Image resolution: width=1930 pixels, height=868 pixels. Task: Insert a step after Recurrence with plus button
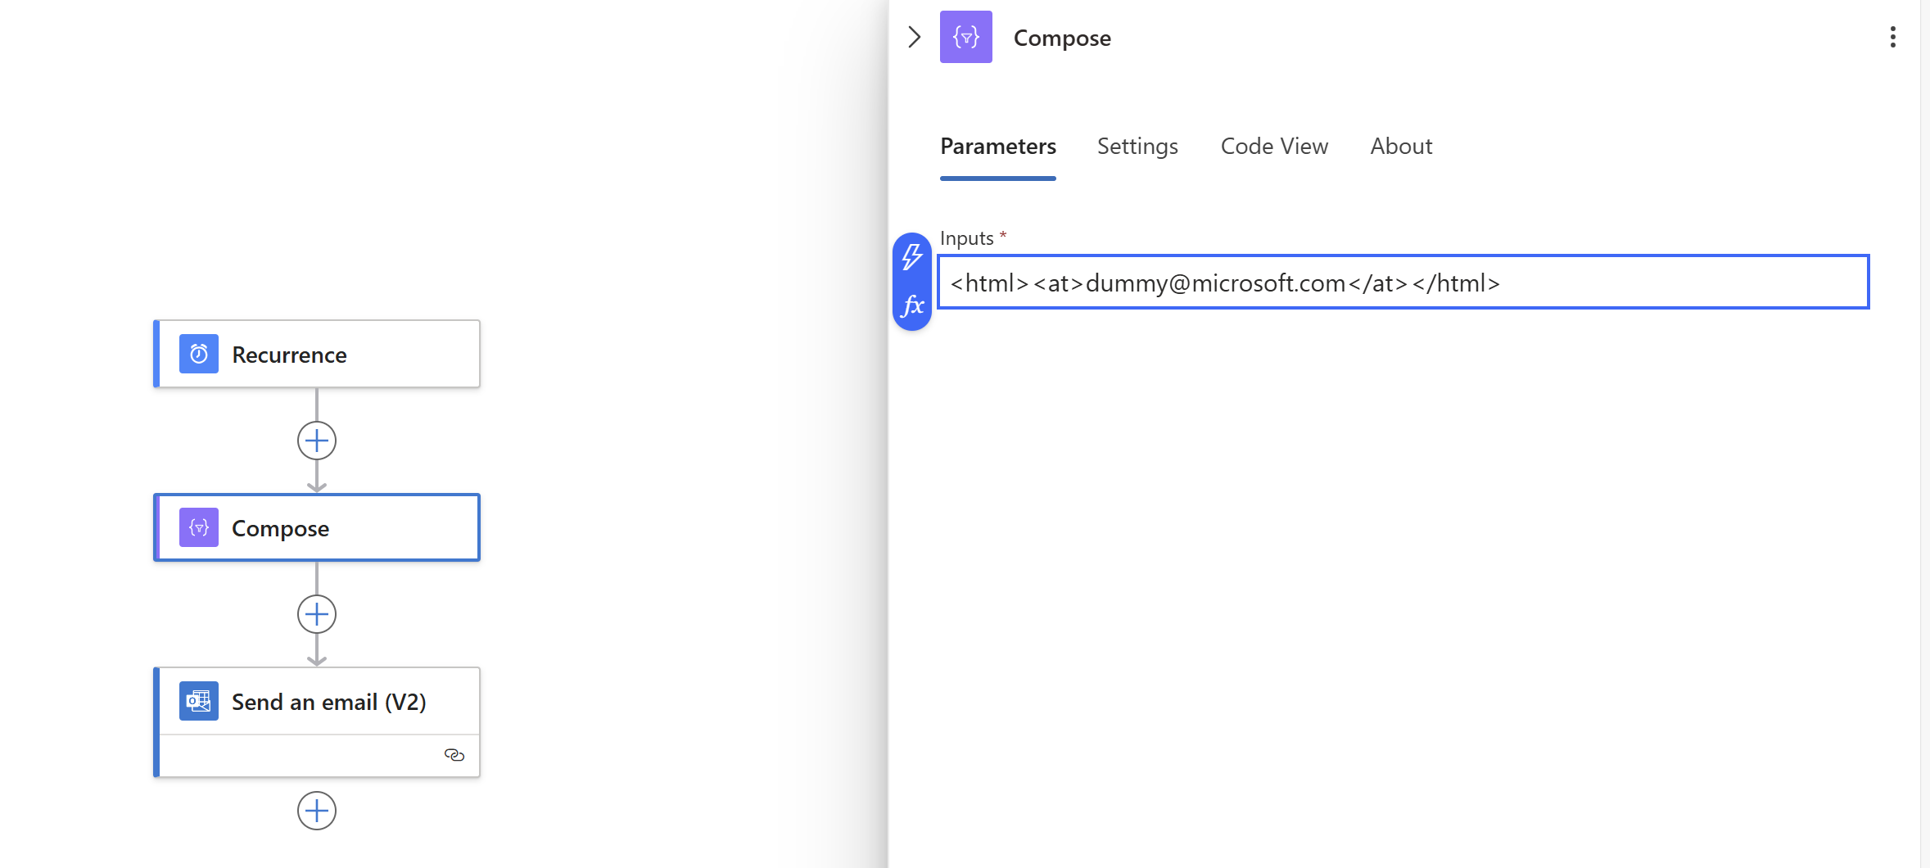(316, 441)
